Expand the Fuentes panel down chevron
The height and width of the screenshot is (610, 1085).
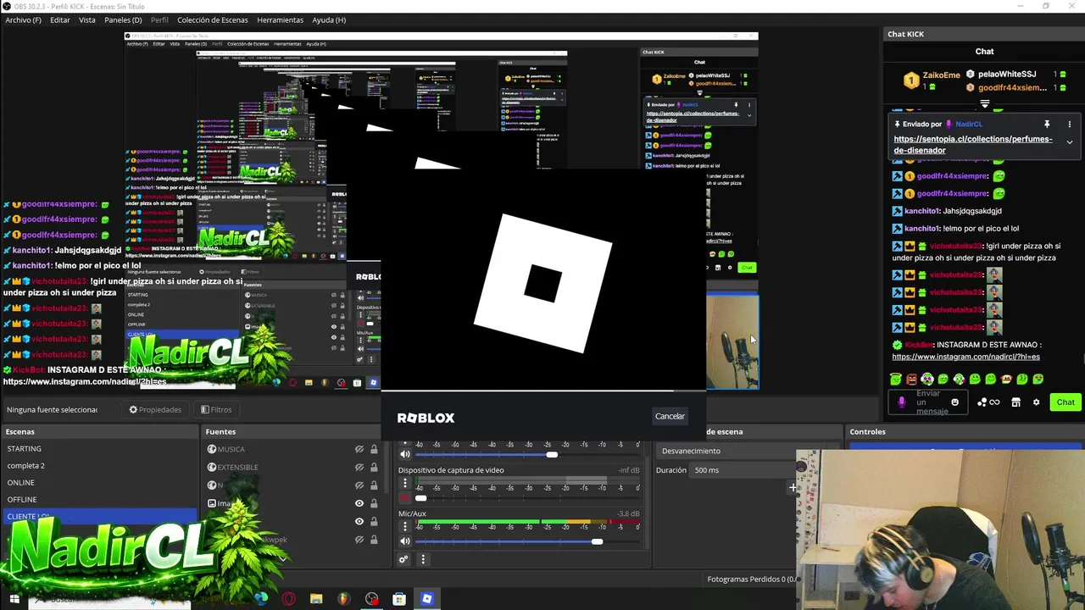click(283, 558)
